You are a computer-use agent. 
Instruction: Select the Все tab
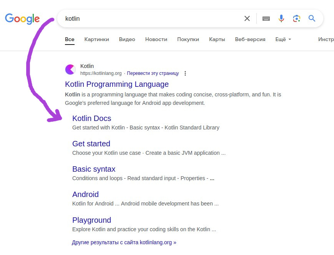click(x=70, y=40)
